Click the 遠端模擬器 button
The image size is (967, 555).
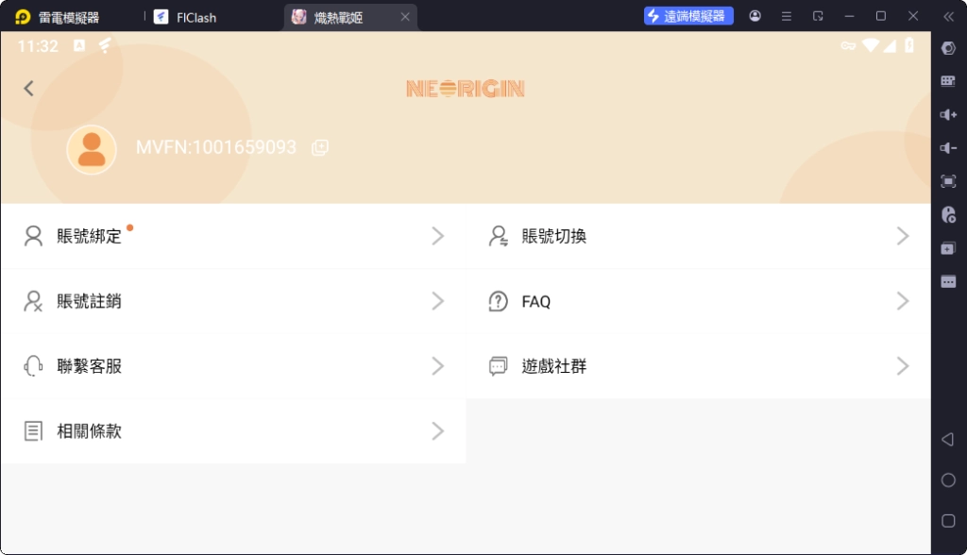(688, 15)
